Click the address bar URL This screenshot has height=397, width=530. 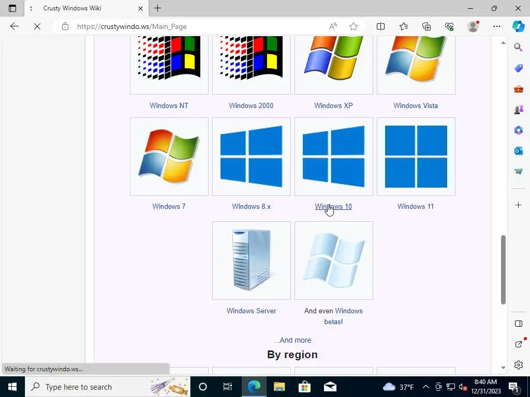(x=132, y=26)
